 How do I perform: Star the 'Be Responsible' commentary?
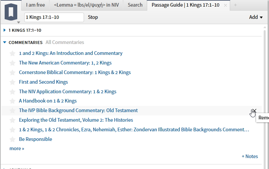click(x=13, y=139)
